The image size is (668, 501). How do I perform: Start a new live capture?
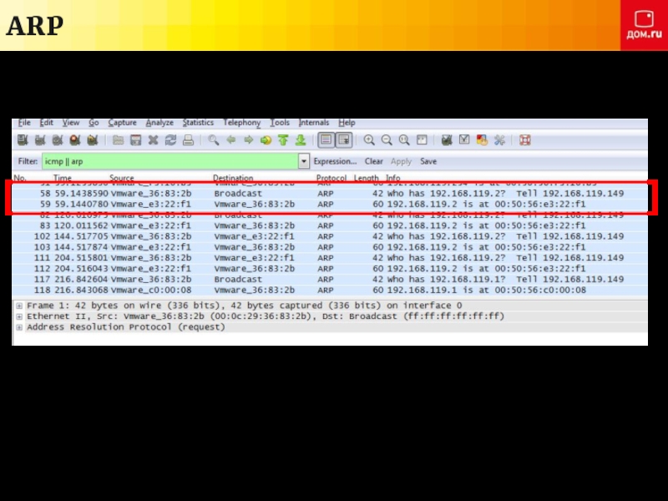click(x=58, y=140)
